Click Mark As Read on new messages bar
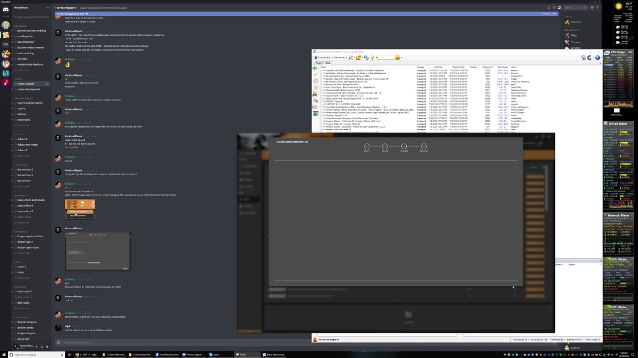Screen dimensions: 638x358 point(550,14)
